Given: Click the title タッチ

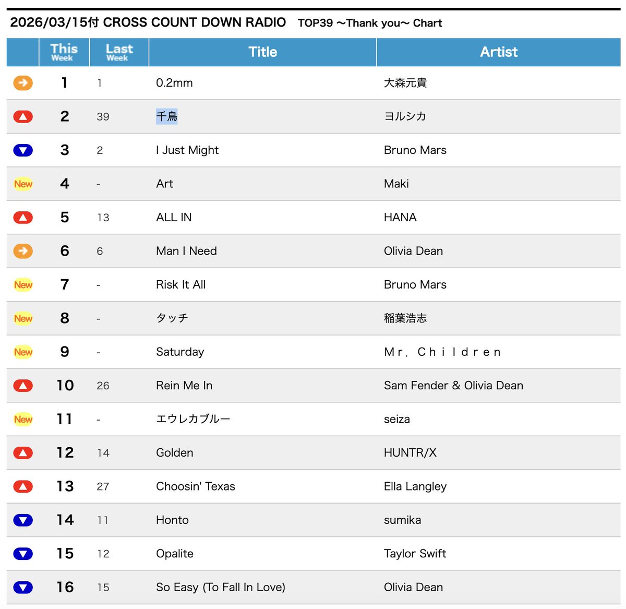Looking at the screenshot, I should [172, 318].
